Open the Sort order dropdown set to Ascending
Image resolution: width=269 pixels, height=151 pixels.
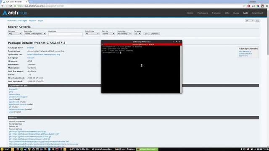[124, 34]
